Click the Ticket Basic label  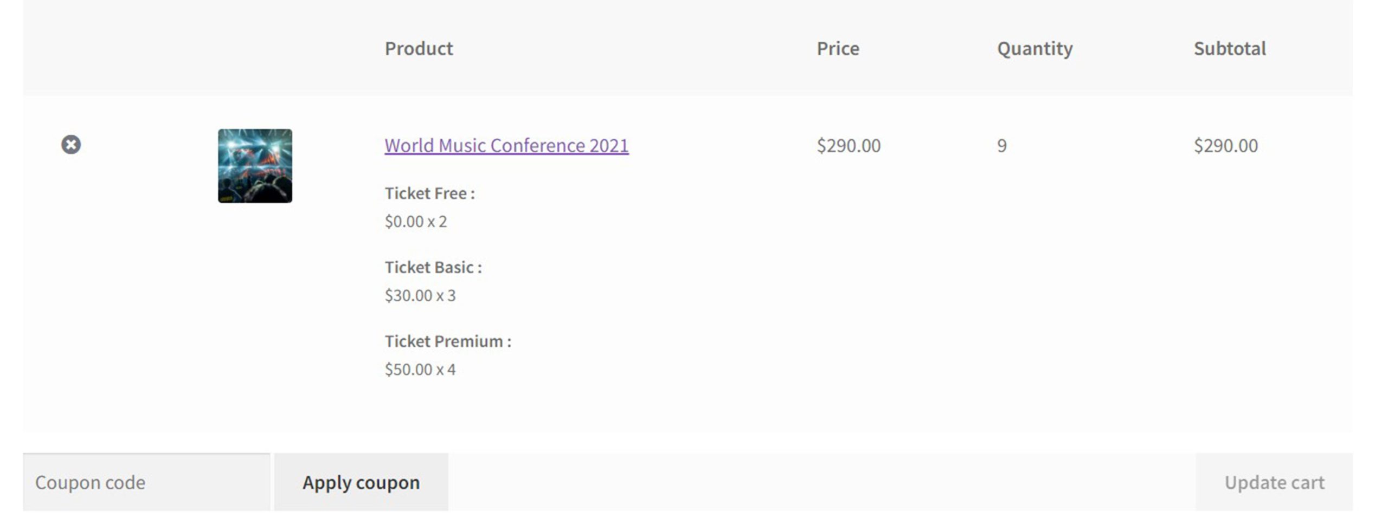433,267
